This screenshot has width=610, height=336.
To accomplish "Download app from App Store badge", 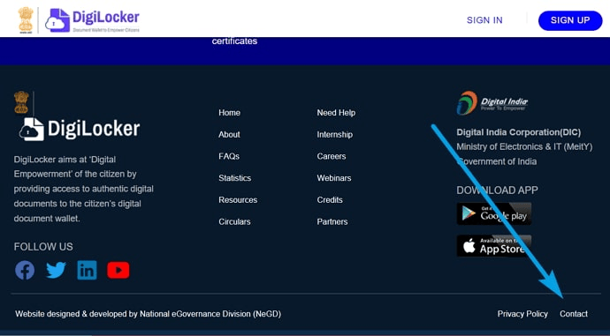I will tap(493, 245).
